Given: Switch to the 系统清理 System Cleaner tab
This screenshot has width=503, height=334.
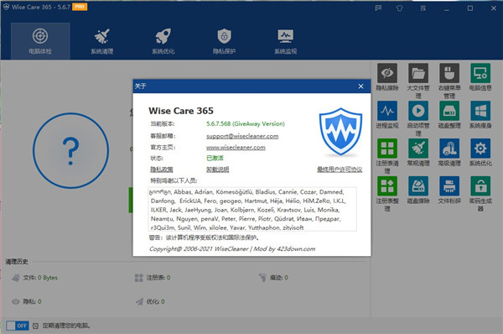Looking at the screenshot, I should [101, 41].
